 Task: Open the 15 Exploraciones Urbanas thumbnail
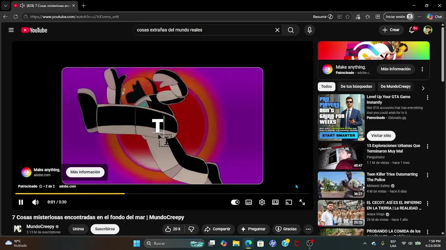point(341,156)
